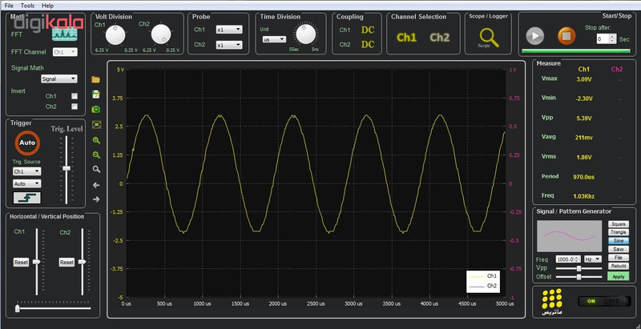Viewport: 641px width, 329px height.
Task: Click the save file icon beside the graph
Action: pyautogui.click(x=96, y=94)
